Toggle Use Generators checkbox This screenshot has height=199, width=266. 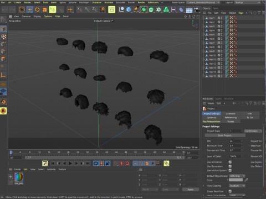click(x=230, y=166)
